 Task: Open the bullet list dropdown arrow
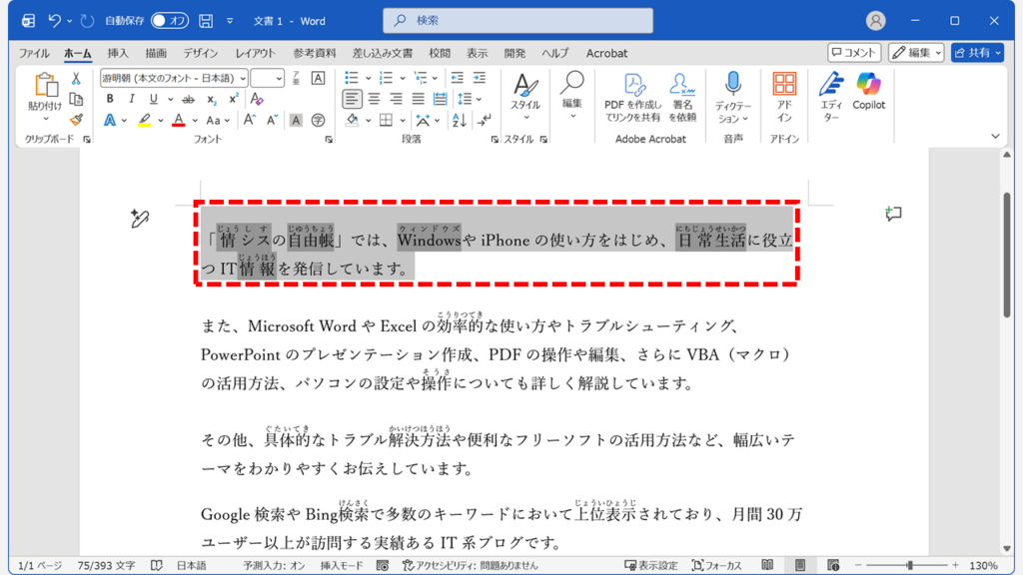coord(369,78)
